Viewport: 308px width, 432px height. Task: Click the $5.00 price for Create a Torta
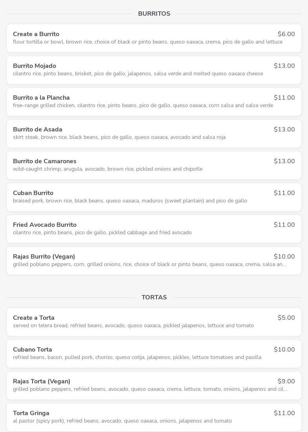point(286,318)
